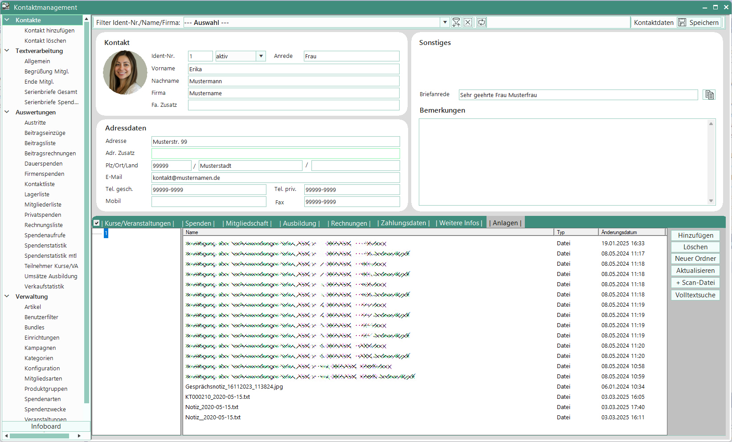Click the copy icon beside Briefanrede

709,95
